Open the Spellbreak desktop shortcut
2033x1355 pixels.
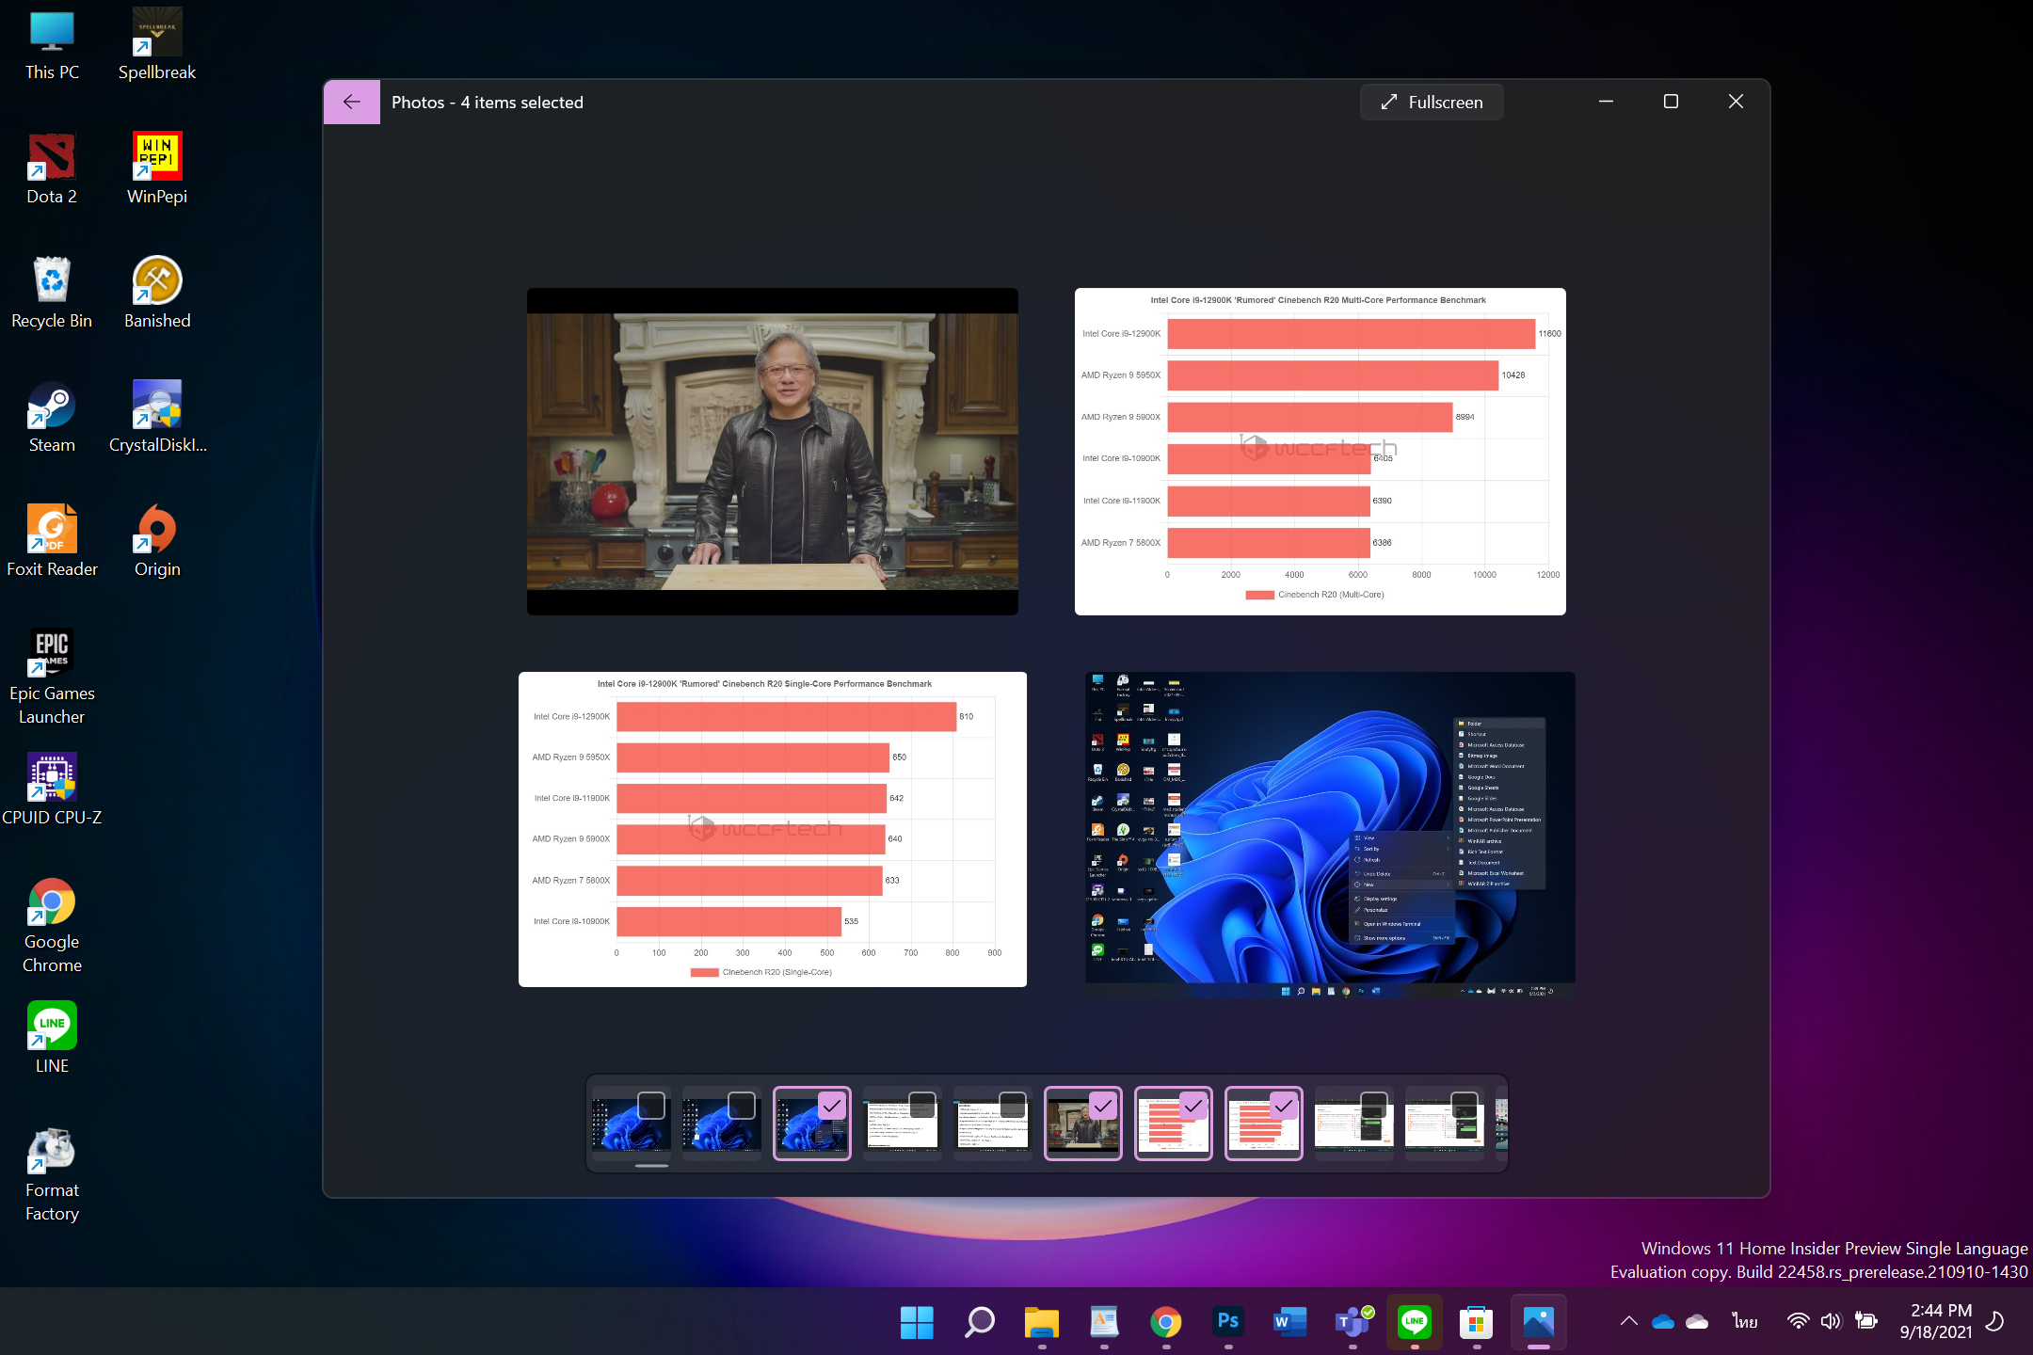coord(157,45)
